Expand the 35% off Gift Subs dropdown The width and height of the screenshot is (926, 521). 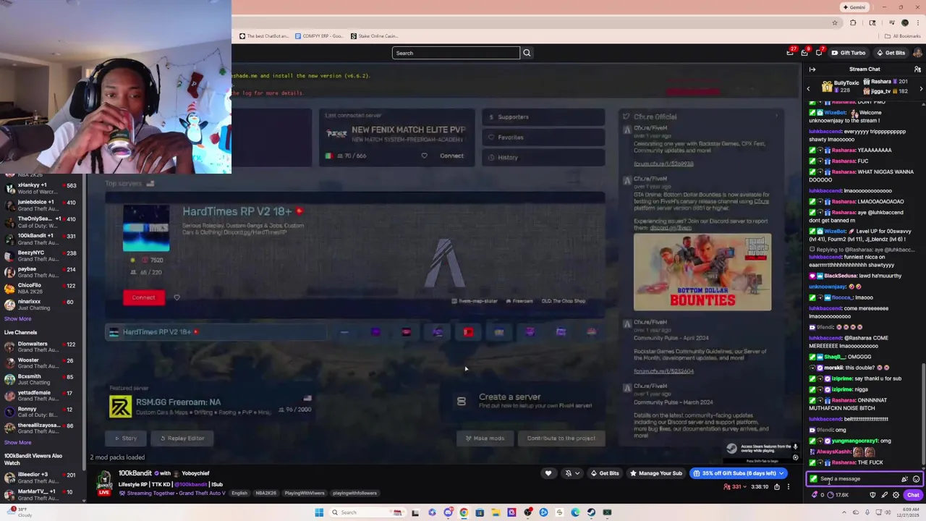[x=781, y=473]
